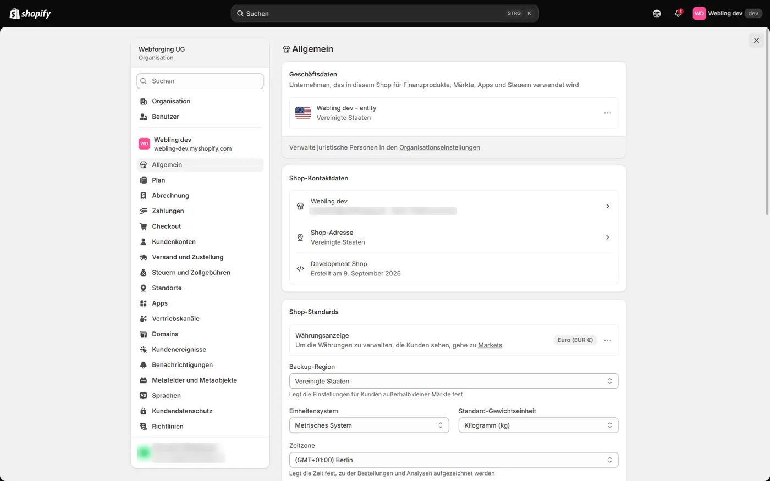Viewport: 770px width, 481px height.
Task: Select the Zahlungen menu item
Action: 200,211
